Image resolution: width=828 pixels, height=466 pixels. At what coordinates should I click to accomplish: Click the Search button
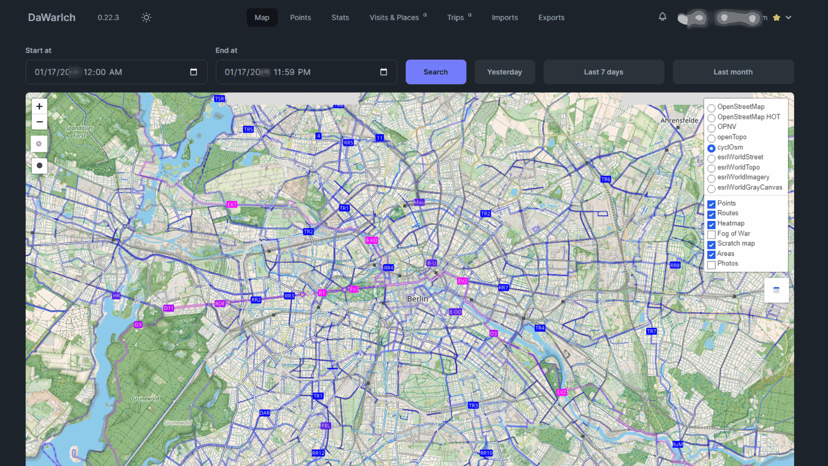(x=436, y=72)
